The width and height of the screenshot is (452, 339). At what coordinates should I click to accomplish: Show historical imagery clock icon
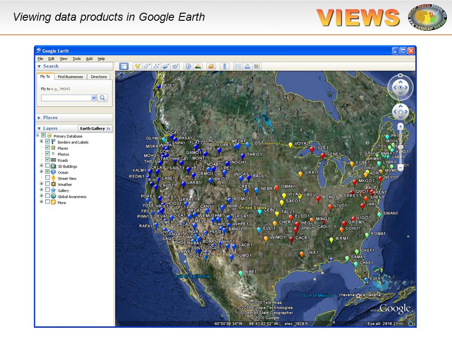(x=188, y=66)
